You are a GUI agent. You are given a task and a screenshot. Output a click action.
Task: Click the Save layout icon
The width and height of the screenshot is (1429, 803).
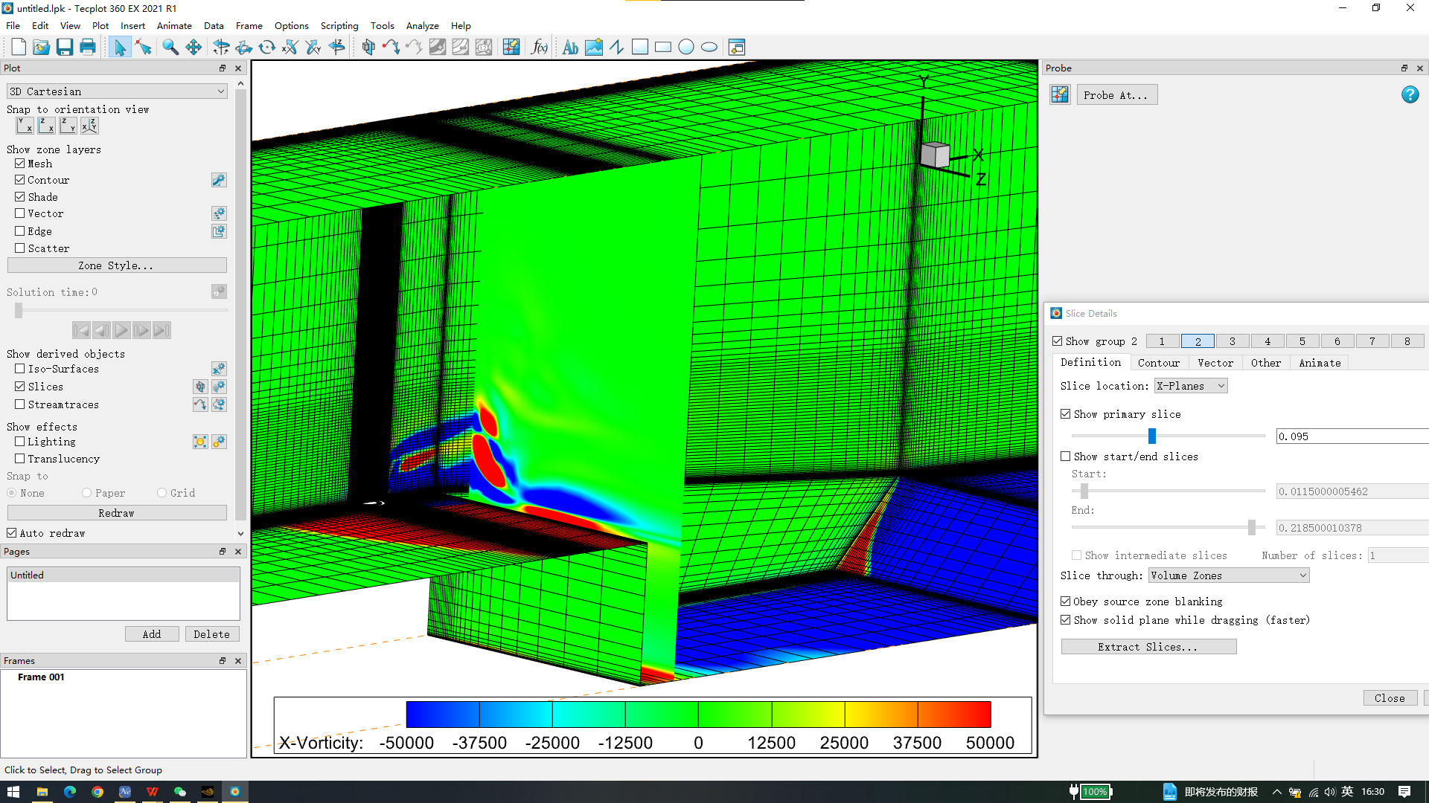click(x=65, y=48)
